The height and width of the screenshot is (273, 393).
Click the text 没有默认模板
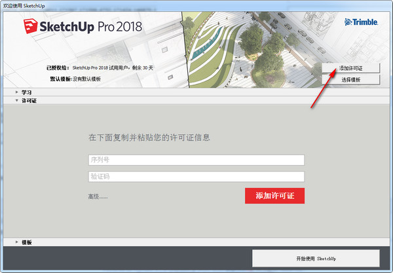[86, 79]
